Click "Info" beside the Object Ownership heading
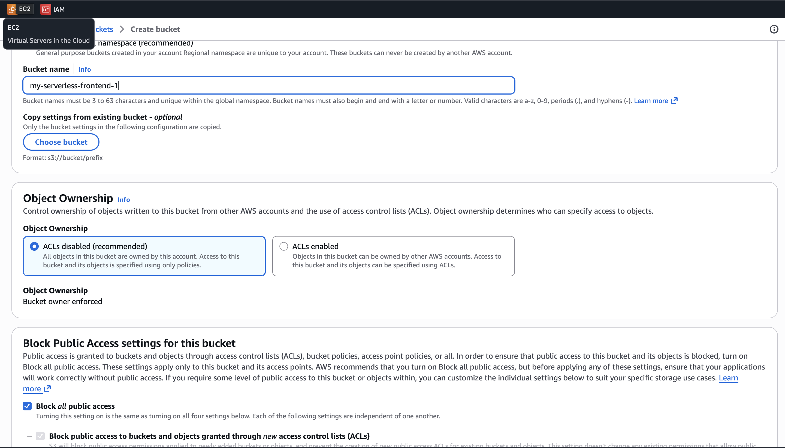This screenshot has width=785, height=448. point(123,199)
